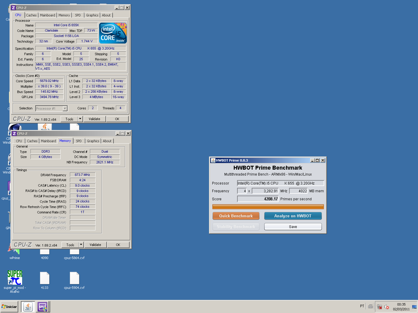Select CPU tab in the Memory CPU-Z window

19,141
